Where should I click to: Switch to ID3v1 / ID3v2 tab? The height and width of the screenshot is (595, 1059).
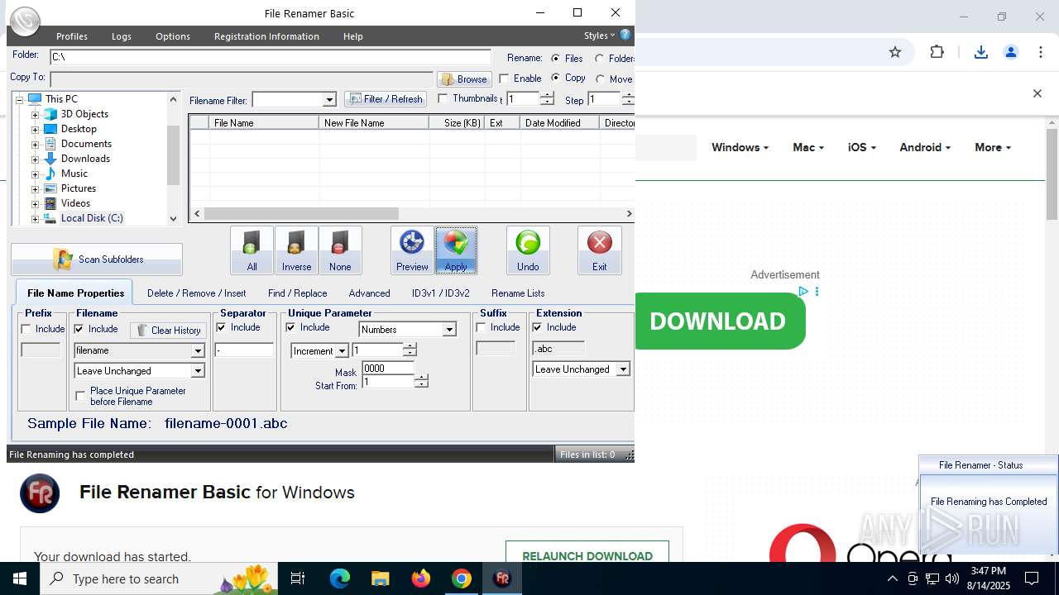(441, 293)
